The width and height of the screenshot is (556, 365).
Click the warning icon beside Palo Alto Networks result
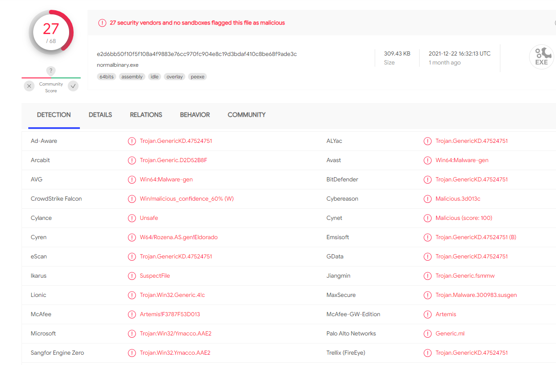coord(428,334)
